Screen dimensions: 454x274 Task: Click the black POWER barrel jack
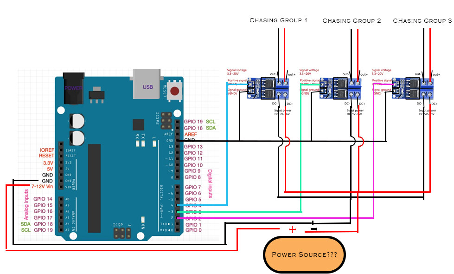coord(74,88)
